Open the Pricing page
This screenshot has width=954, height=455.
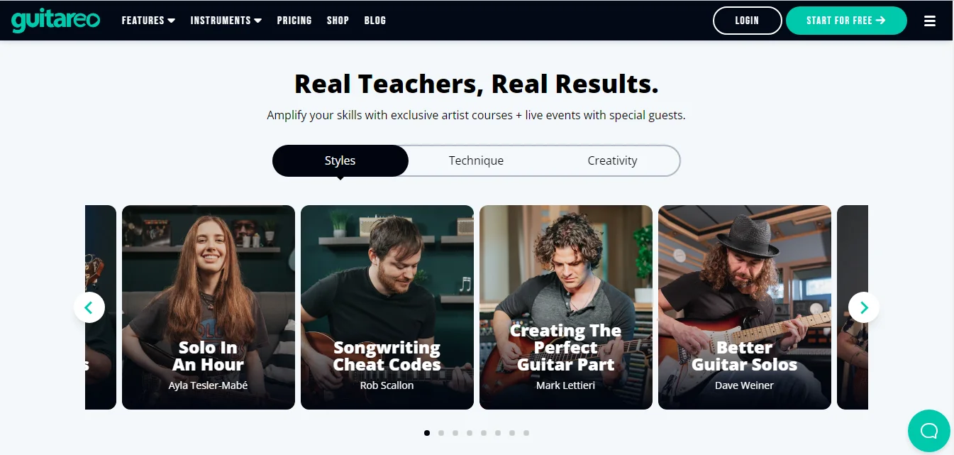[x=294, y=21]
